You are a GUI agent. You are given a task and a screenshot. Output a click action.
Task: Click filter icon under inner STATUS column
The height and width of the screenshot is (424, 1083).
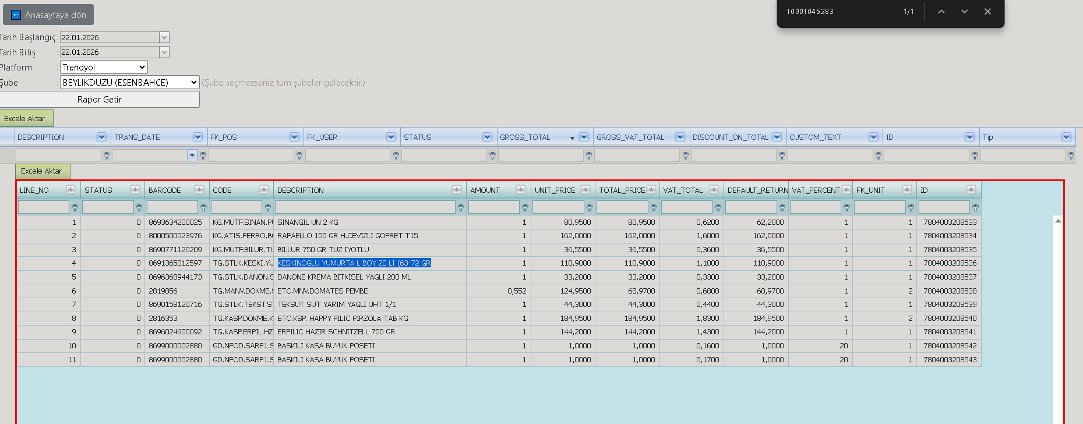click(139, 207)
